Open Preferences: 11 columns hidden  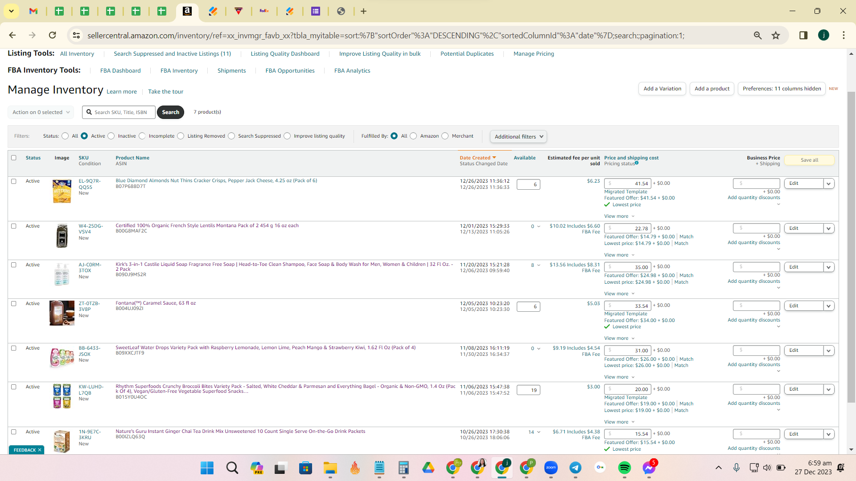[x=782, y=89]
